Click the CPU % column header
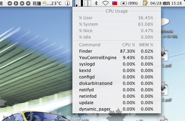185x121 pixels. click(x=129, y=45)
